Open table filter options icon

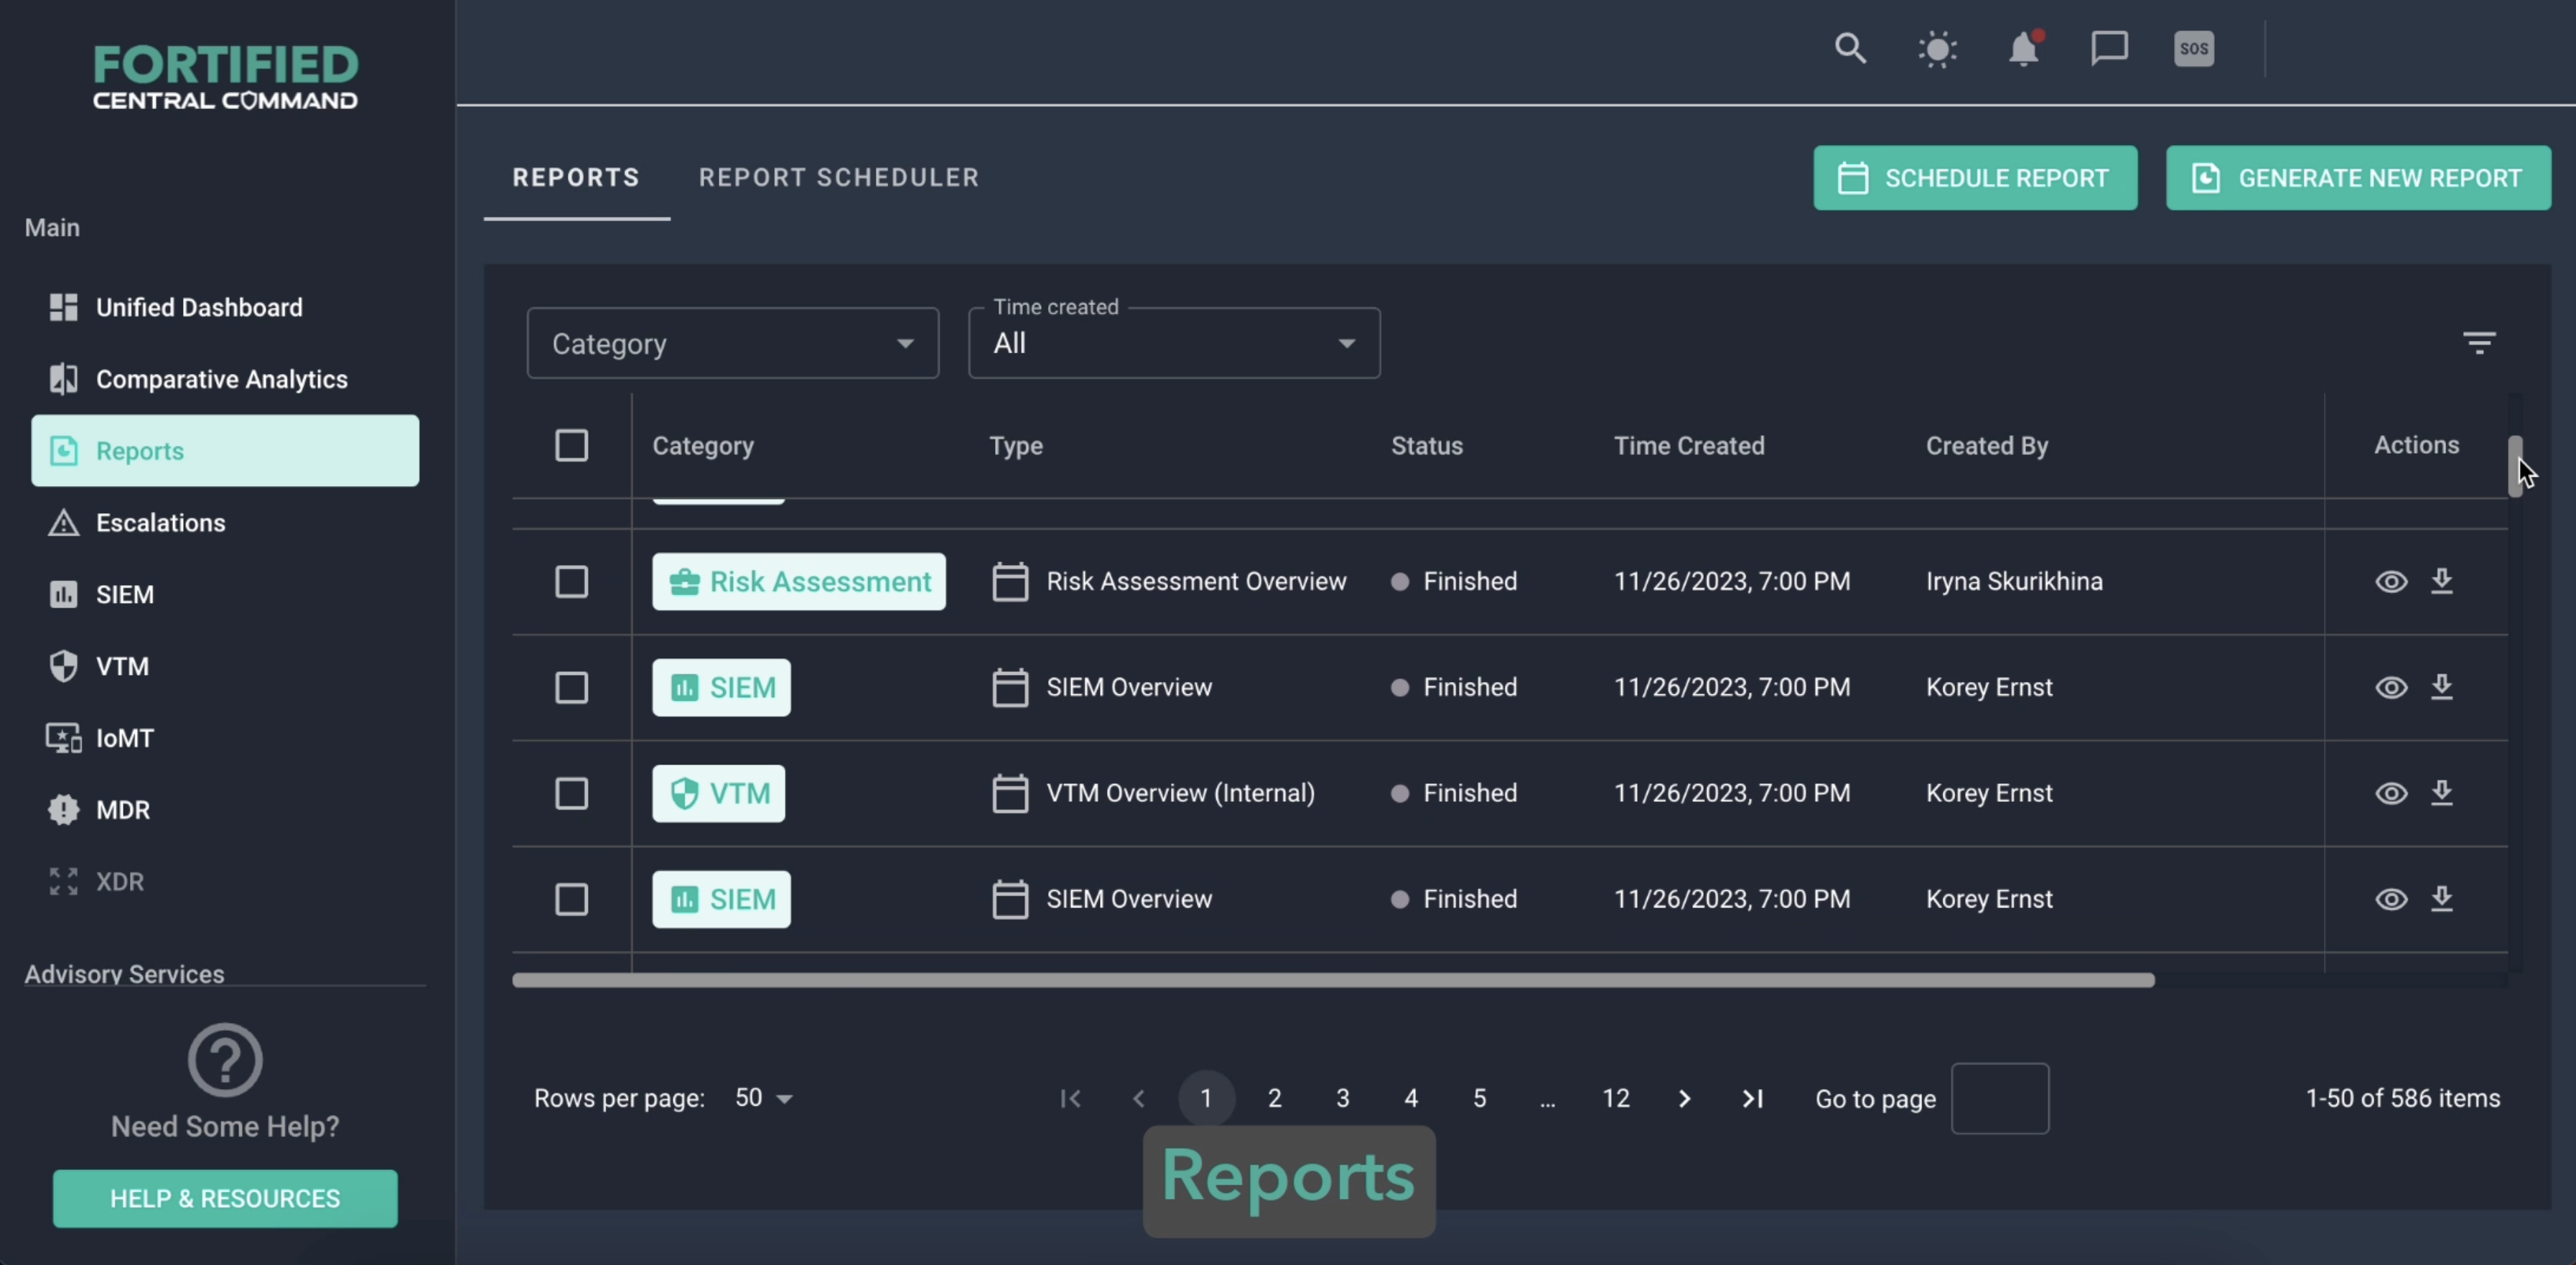(2479, 343)
